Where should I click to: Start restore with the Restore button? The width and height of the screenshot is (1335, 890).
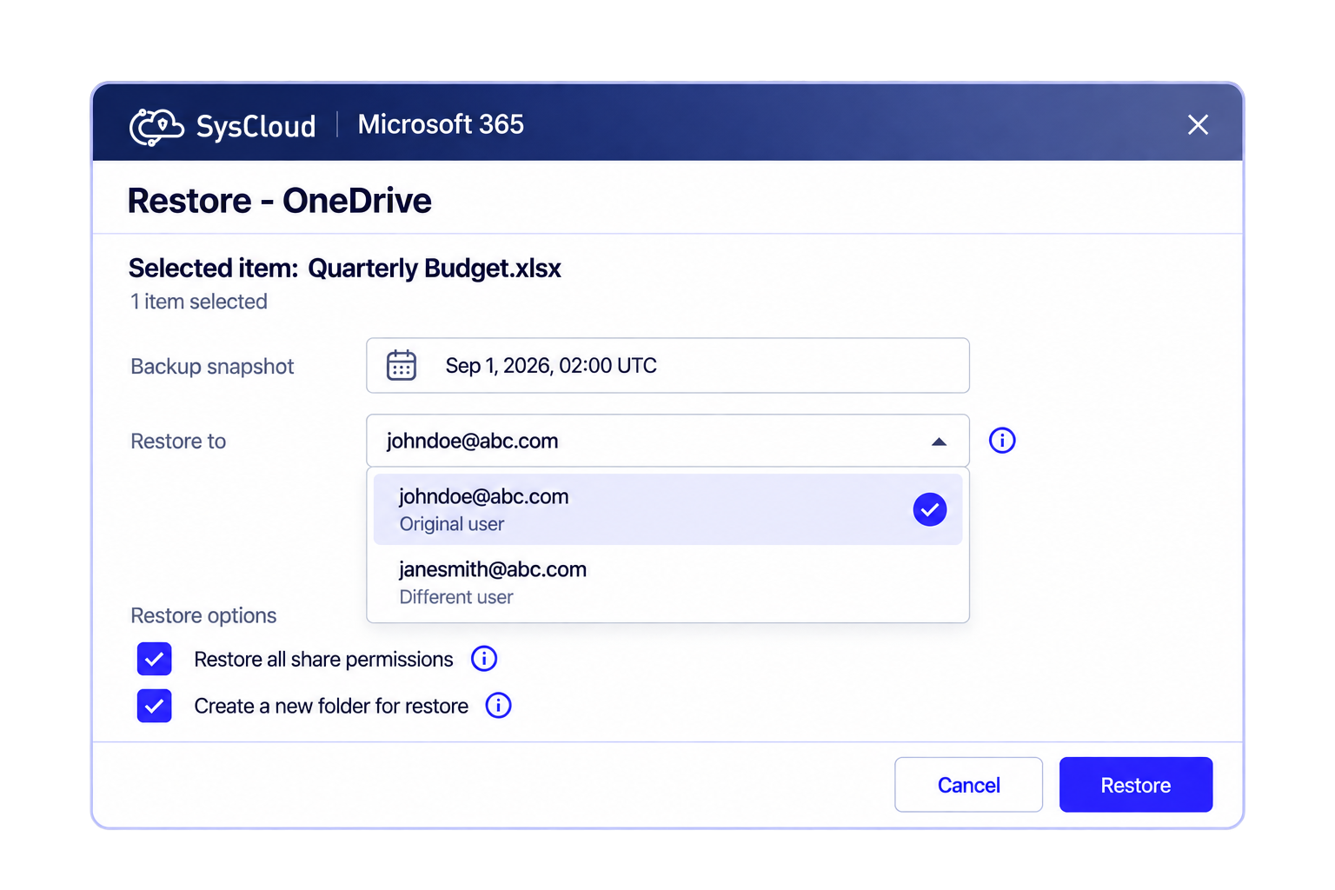coord(1136,785)
